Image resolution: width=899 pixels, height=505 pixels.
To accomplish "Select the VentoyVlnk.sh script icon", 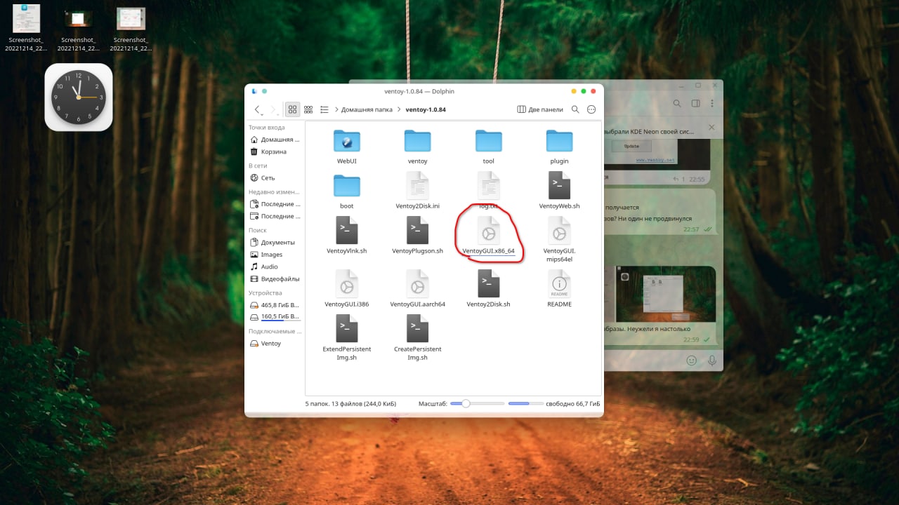I will tap(347, 231).
